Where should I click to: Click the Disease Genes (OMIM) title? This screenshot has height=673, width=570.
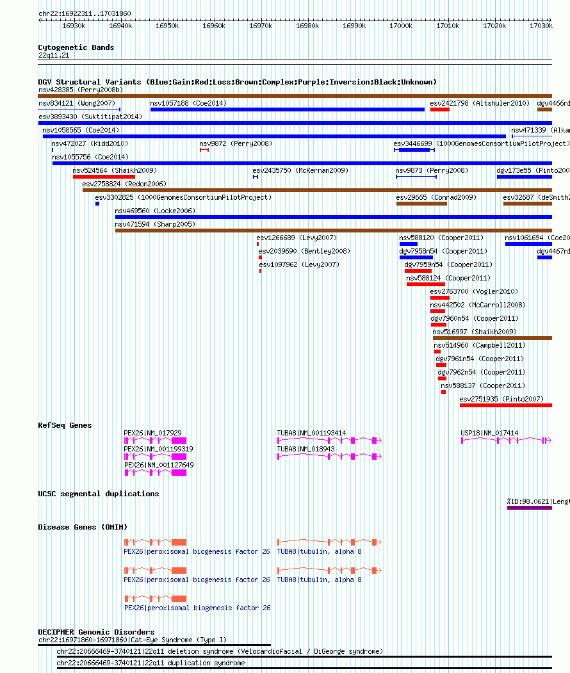point(83,527)
